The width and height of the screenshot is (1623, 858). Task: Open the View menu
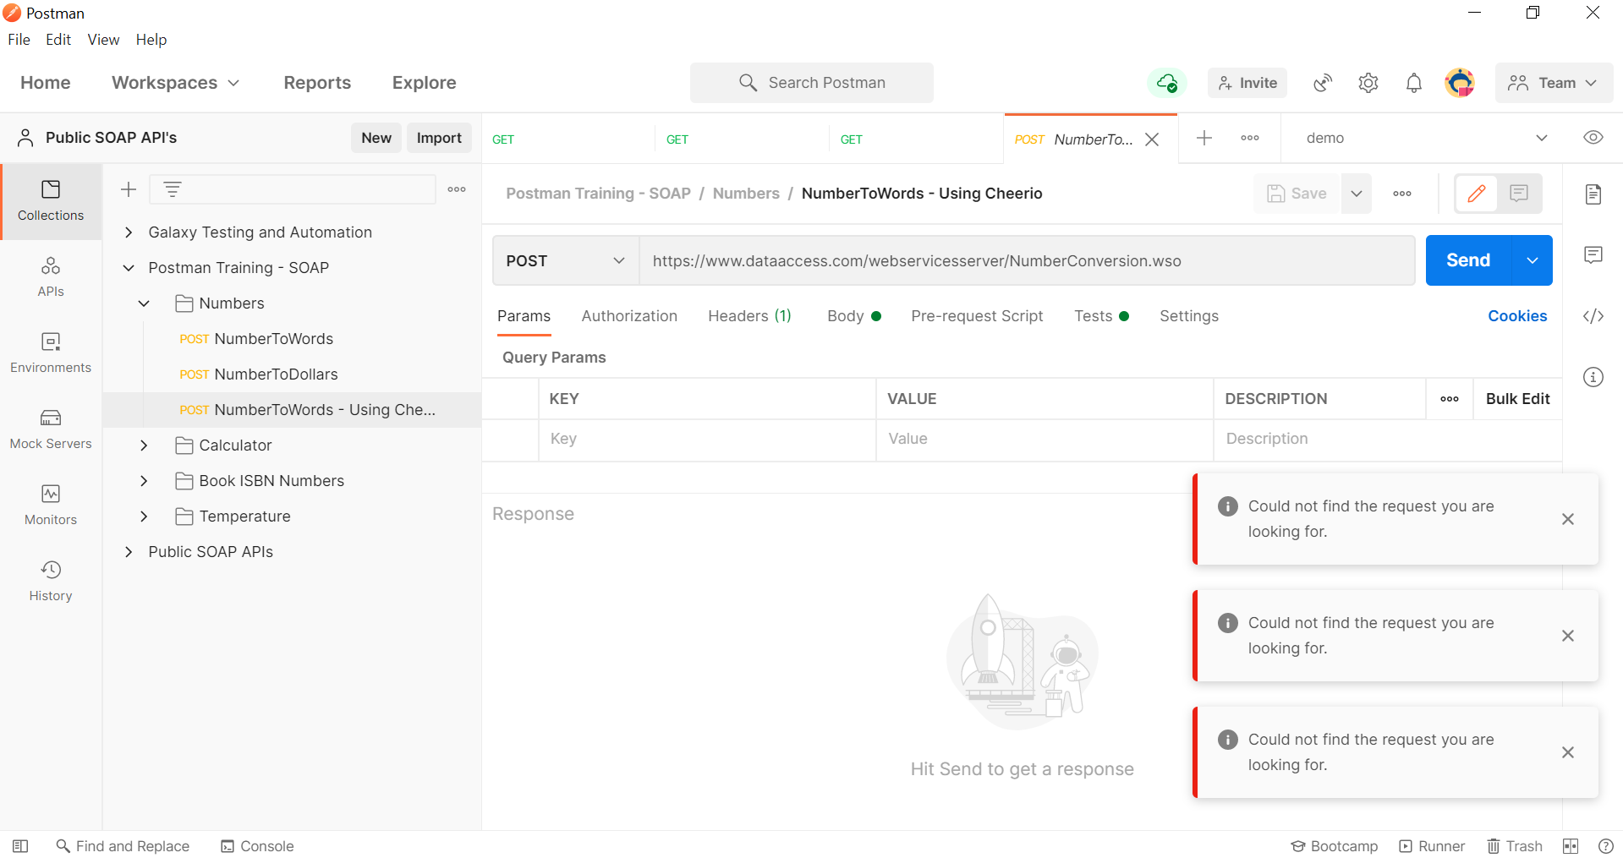(102, 40)
